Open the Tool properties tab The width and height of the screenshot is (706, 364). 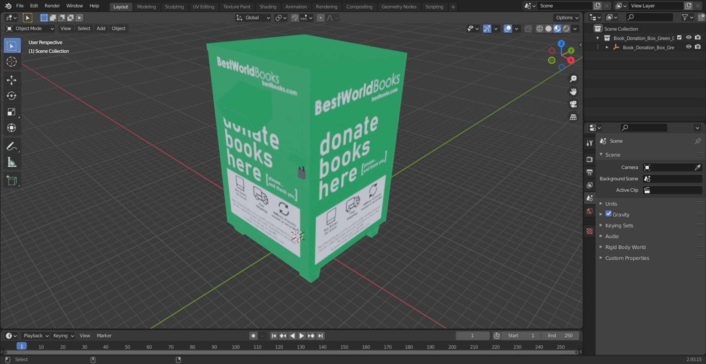[589, 143]
